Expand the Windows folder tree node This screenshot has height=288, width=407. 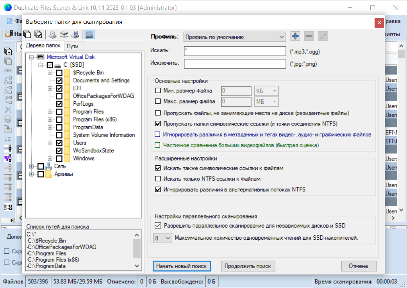50,159
